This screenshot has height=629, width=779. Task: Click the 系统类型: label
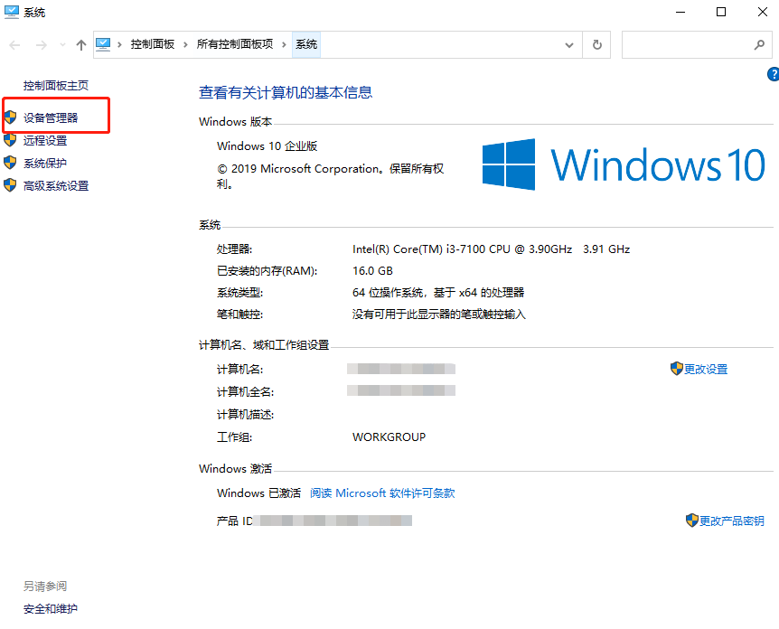[x=240, y=293]
